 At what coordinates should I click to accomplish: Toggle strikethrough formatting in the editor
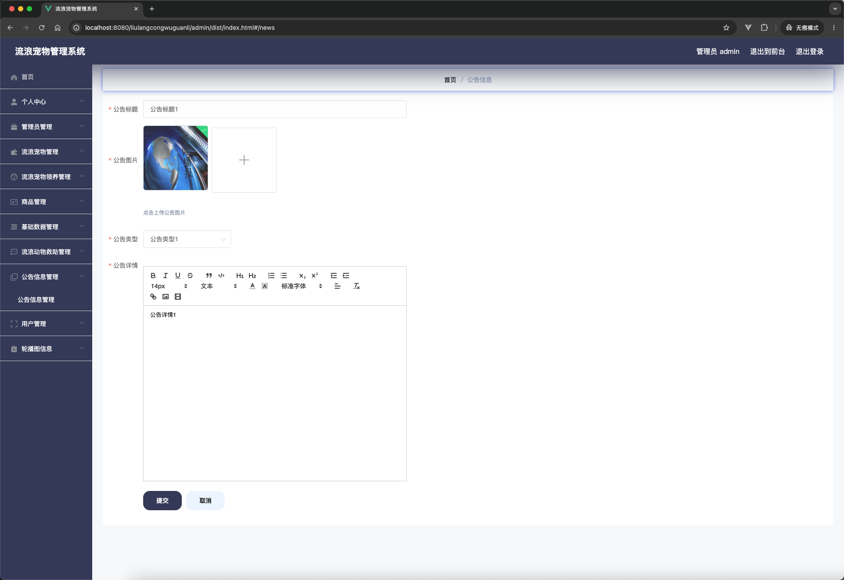[x=190, y=276]
